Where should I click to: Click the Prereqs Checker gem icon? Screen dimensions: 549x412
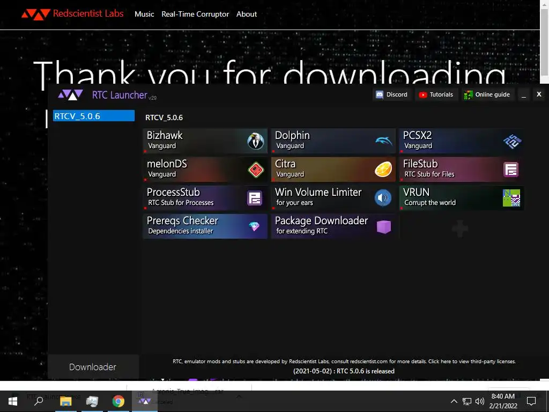pos(254,226)
